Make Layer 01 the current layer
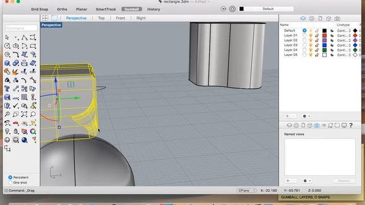This screenshot has height=205, width=365. tap(305, 35)
